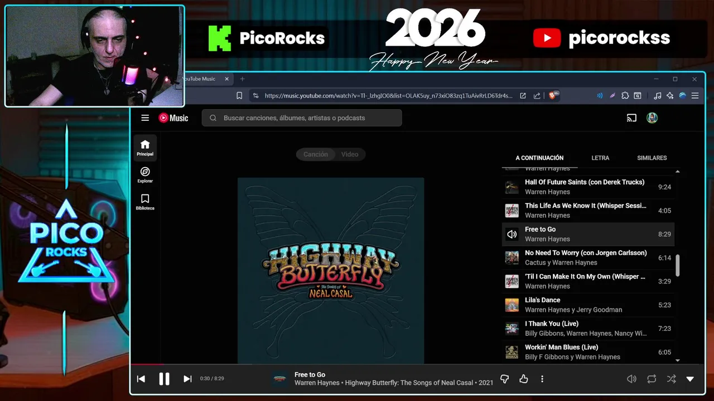Open the SIMILARES tab
Image resolution: width=714 pixels, height=401 pixels.
pyautogui.click(x=652, y=158)
